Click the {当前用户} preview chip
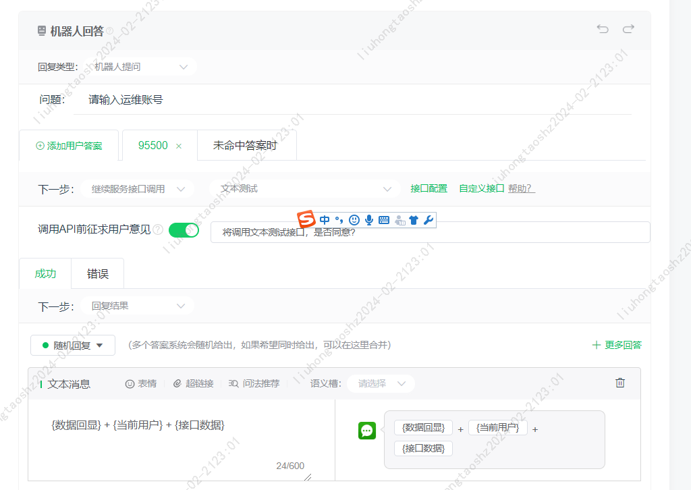691x490 pixels. pyautogui.click(x=498, y=427)
